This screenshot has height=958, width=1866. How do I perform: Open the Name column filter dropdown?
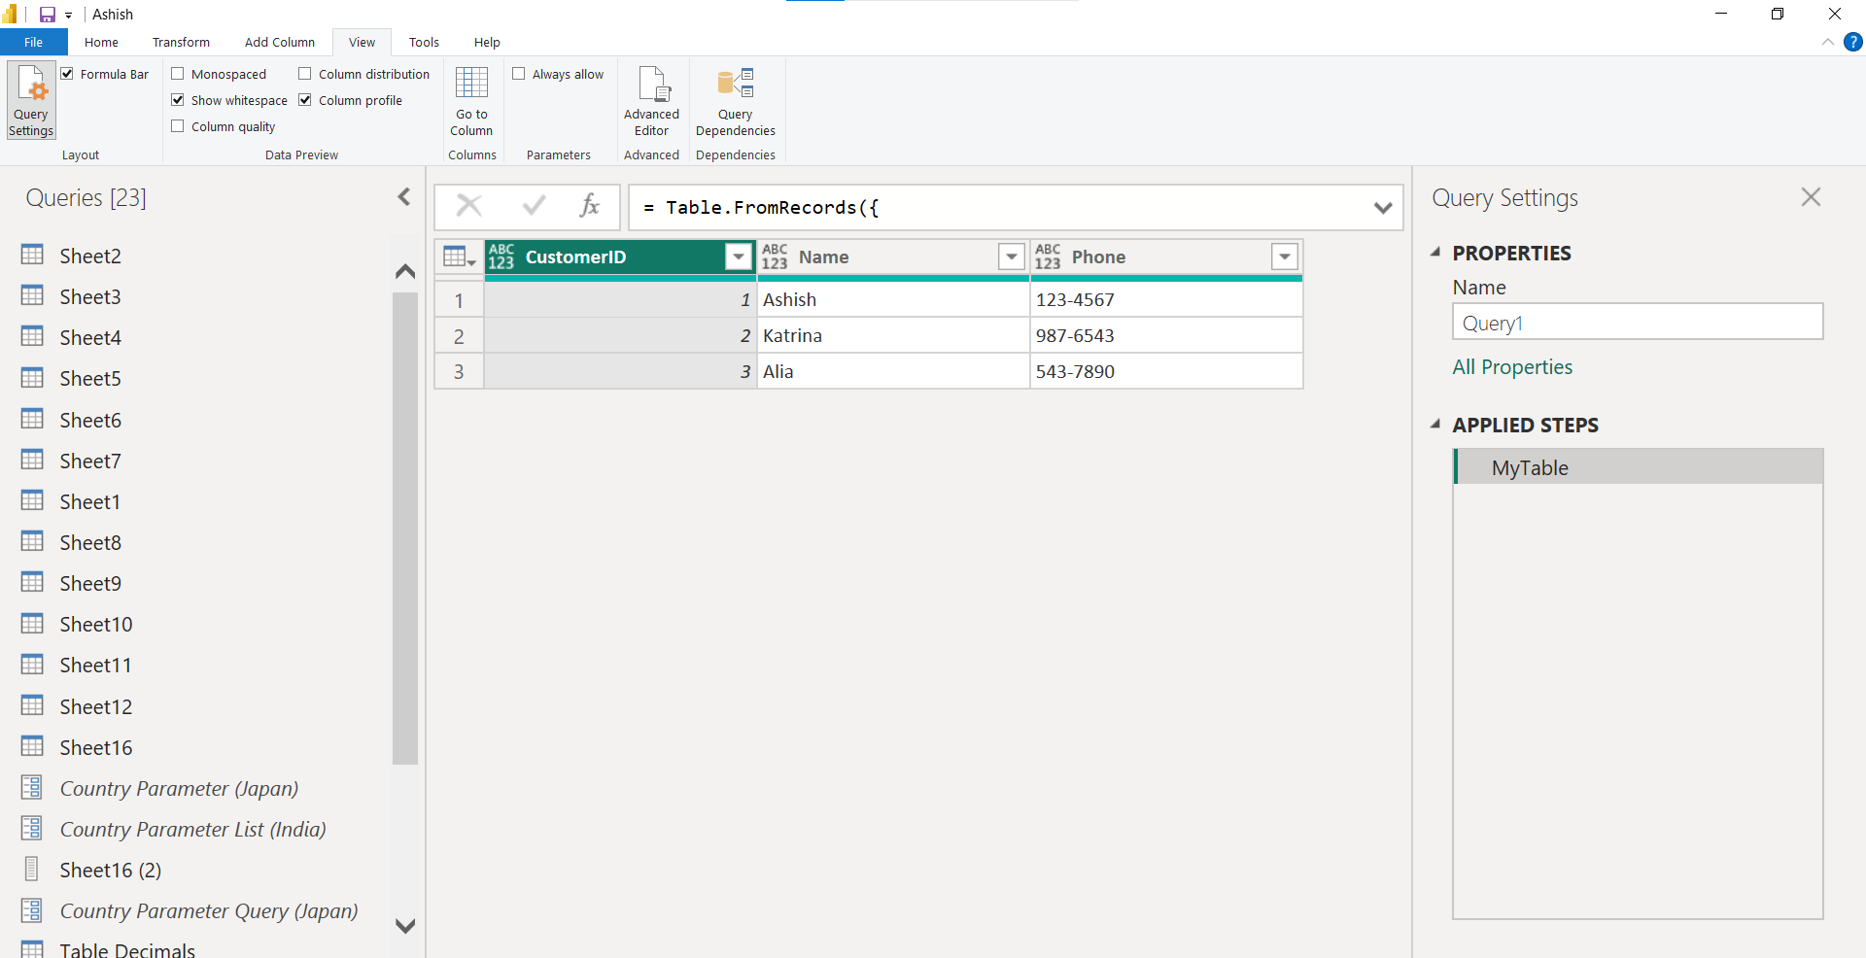pos(1011,257)
